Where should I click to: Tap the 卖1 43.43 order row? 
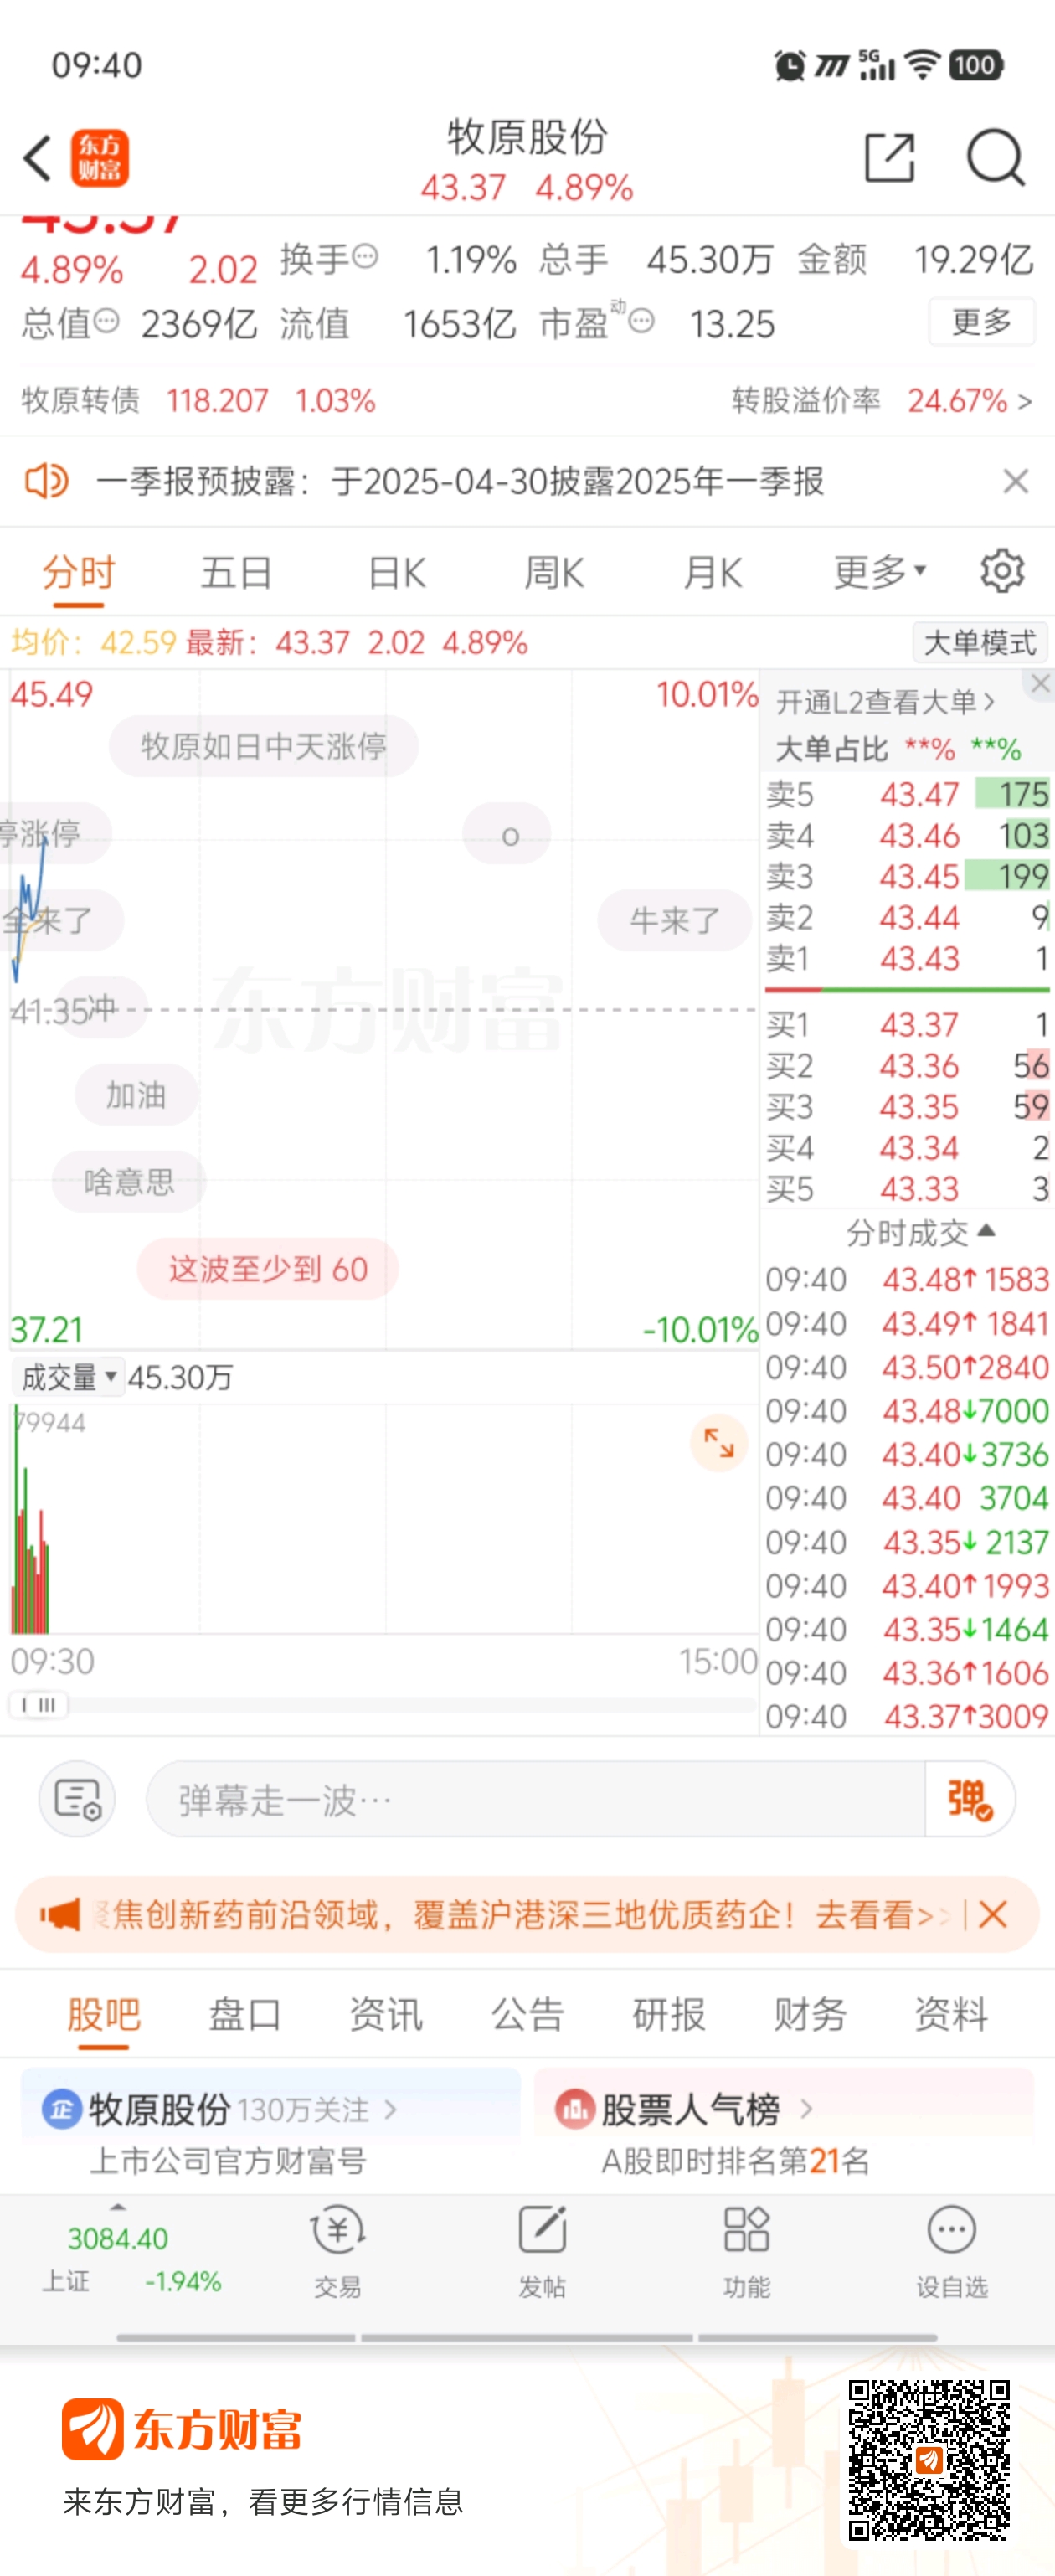pyautogui.click(x=907, y=958)
